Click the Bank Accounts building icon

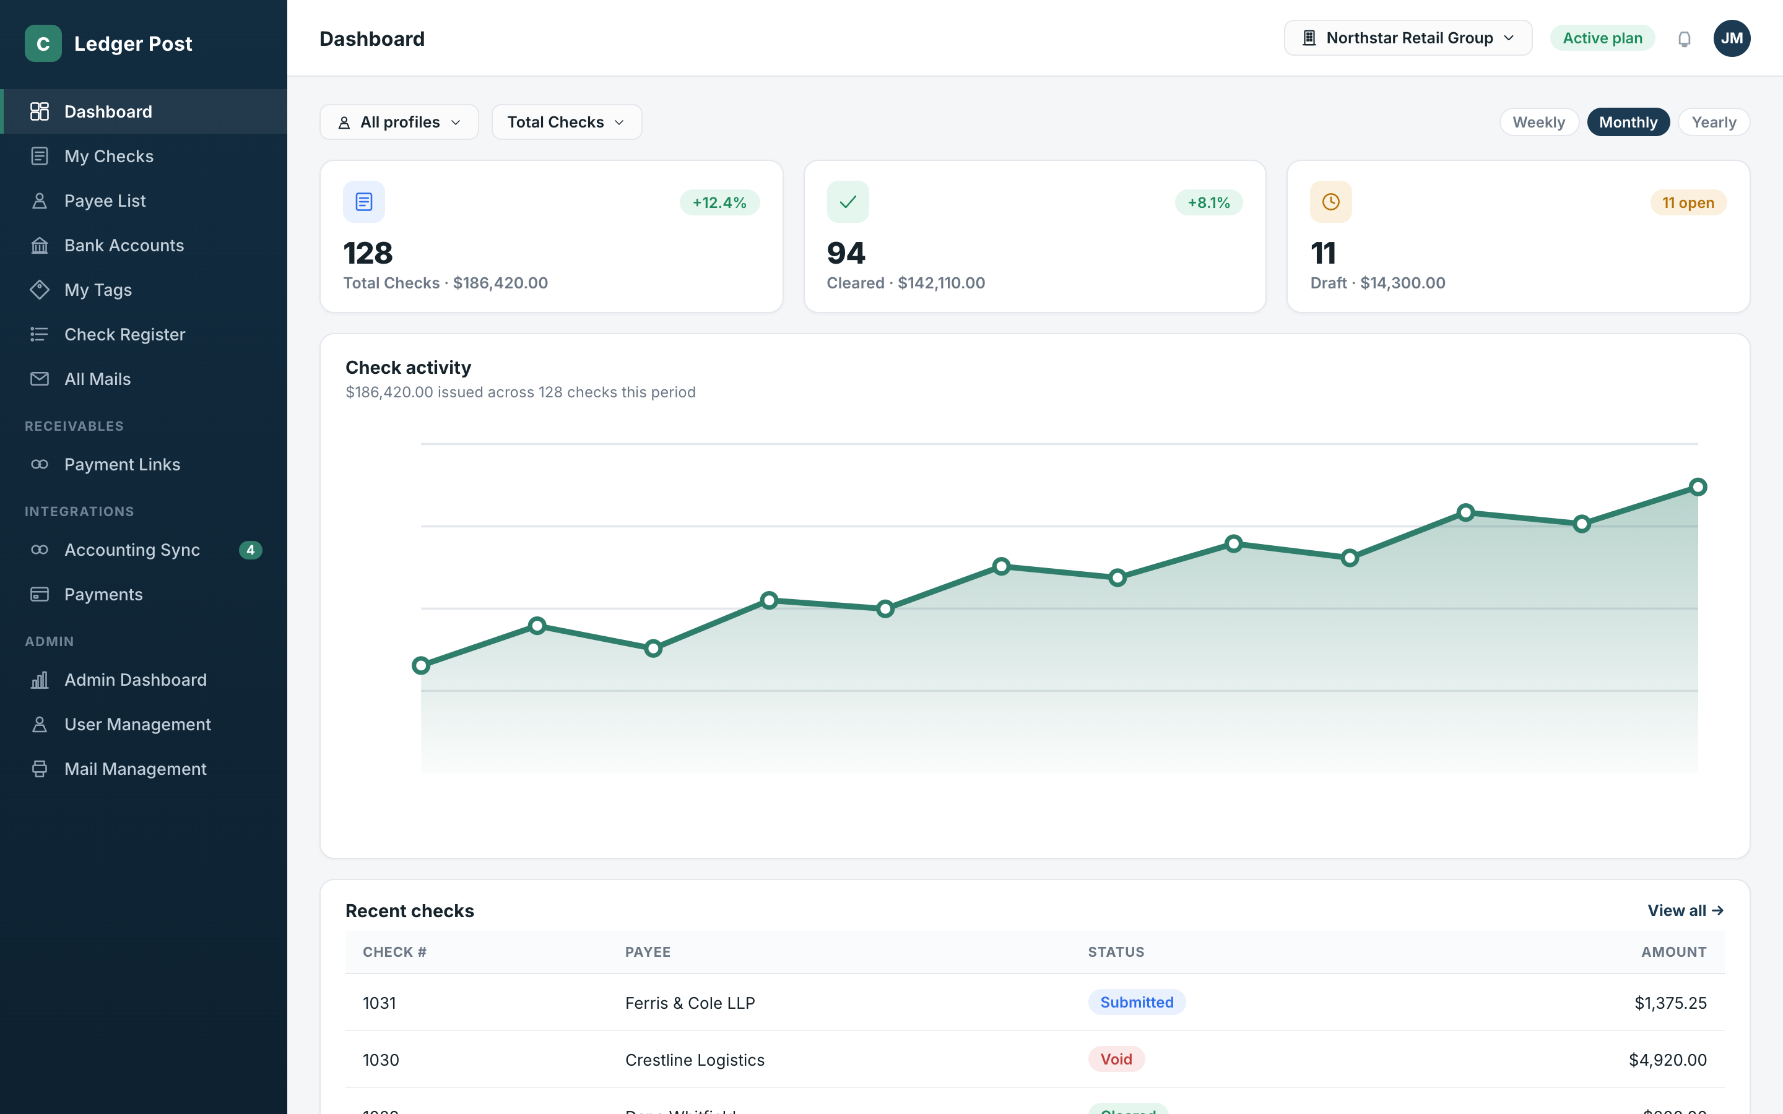[x=40, y=245]
